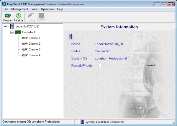Click the 'Local Host\2310_00' Name value
Image resolution: width=177 pixels, height=126 pixels.
tap(109, 44)
